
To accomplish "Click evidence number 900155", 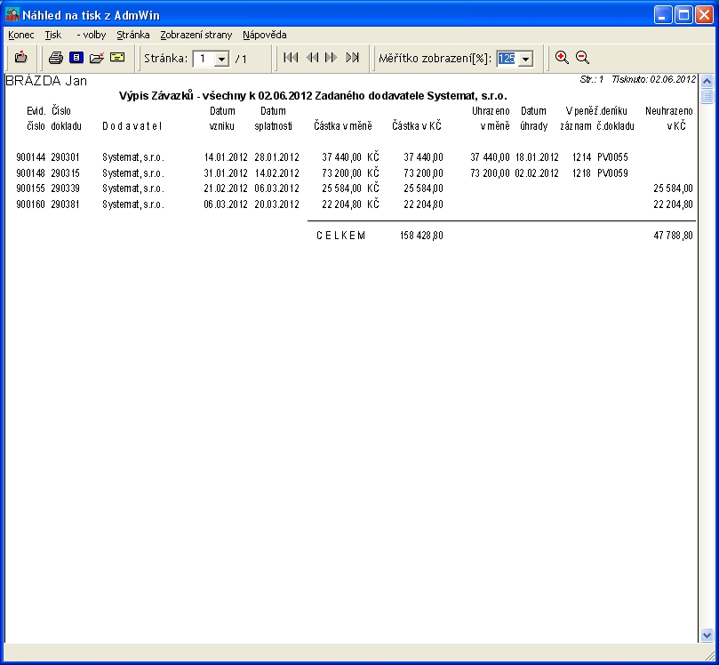I will [31, 188].
